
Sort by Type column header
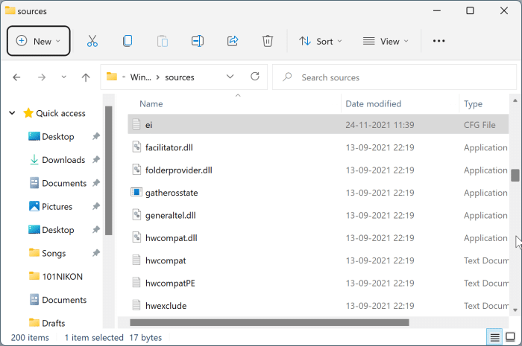(x=473, y=103)
